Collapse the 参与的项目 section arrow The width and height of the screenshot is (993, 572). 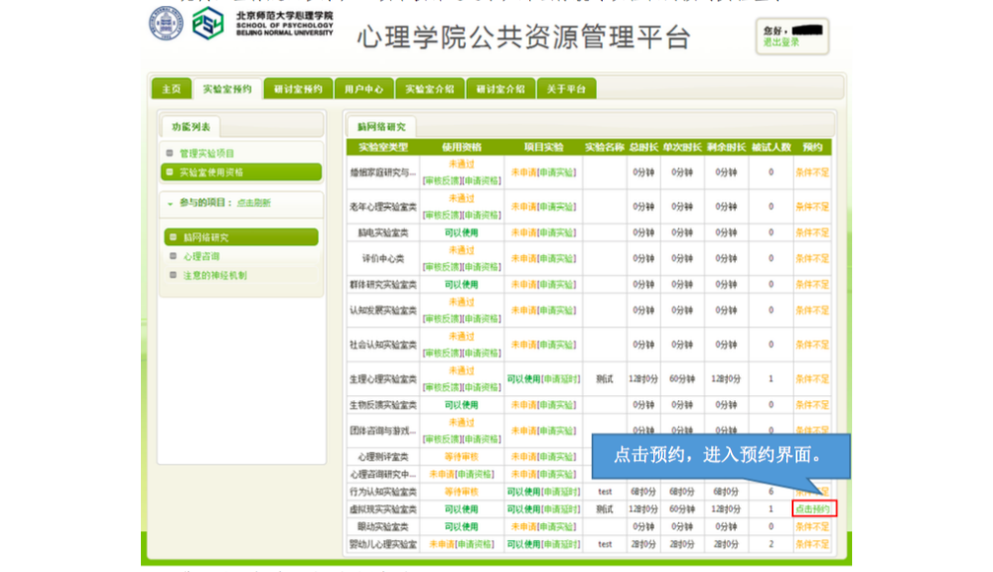tap(171, 204)
